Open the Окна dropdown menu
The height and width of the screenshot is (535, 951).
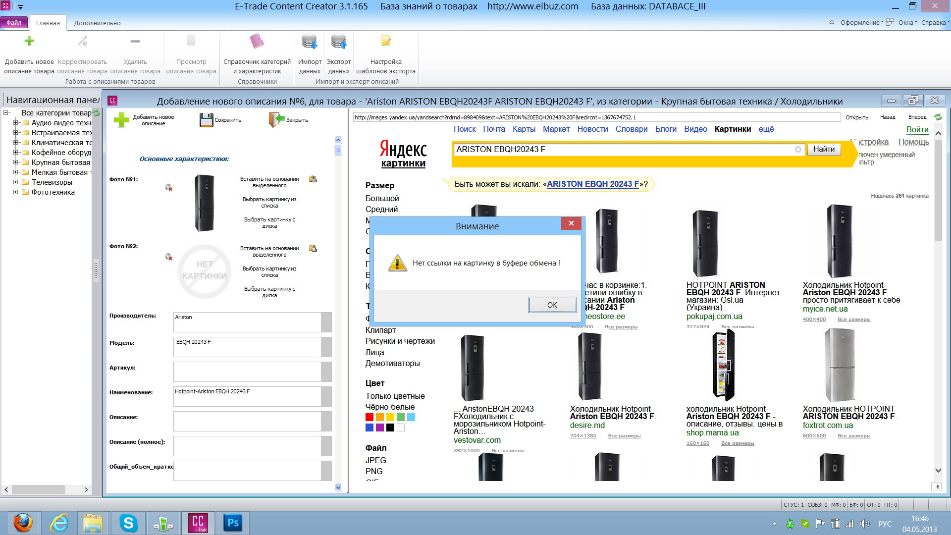coord(907,22)
